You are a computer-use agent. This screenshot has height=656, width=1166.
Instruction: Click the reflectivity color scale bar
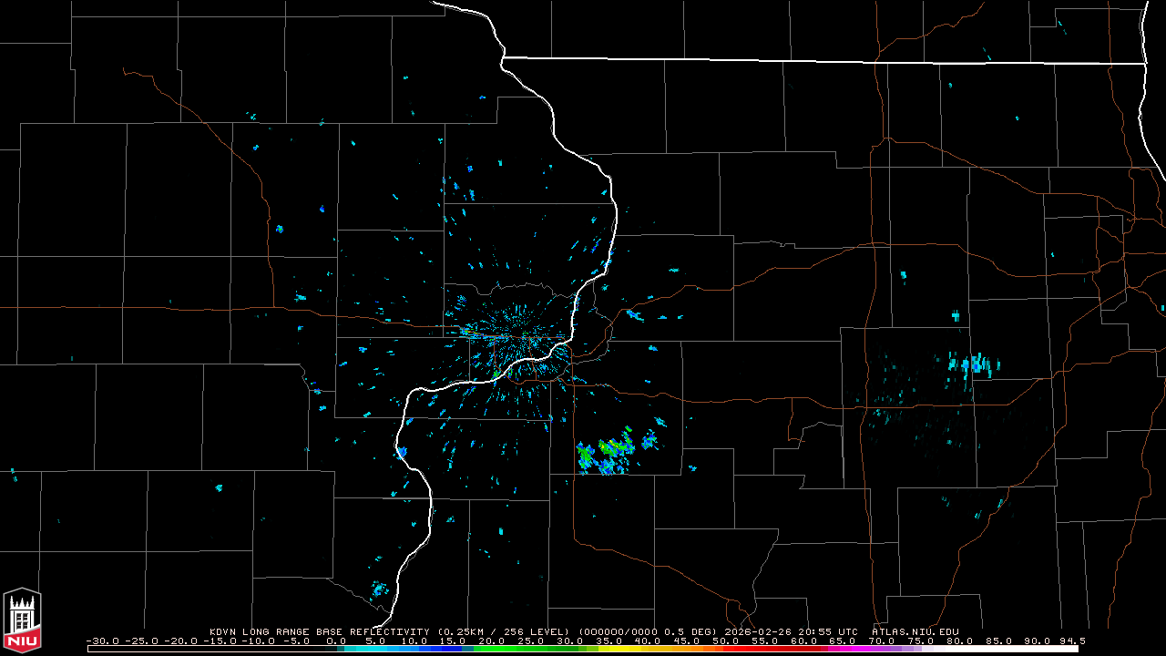583,649
